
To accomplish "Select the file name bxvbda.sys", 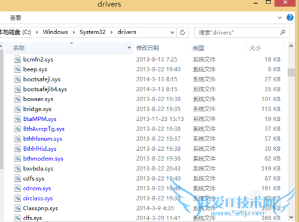I will point(38,169).
